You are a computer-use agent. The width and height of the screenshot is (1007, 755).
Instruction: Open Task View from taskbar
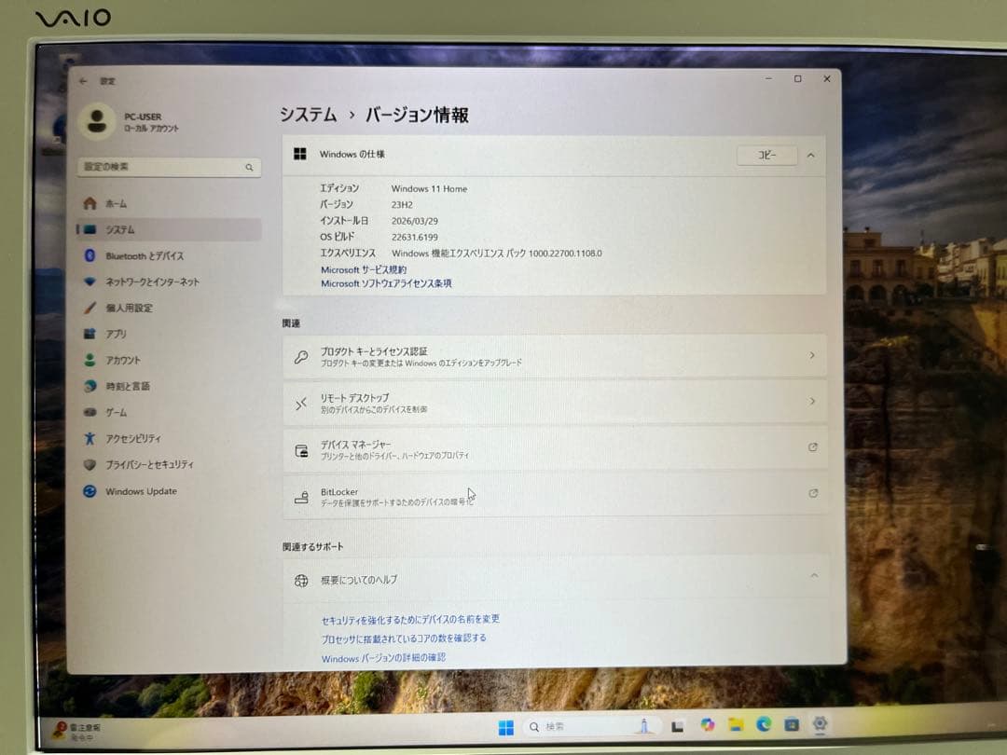click(677, 727)
